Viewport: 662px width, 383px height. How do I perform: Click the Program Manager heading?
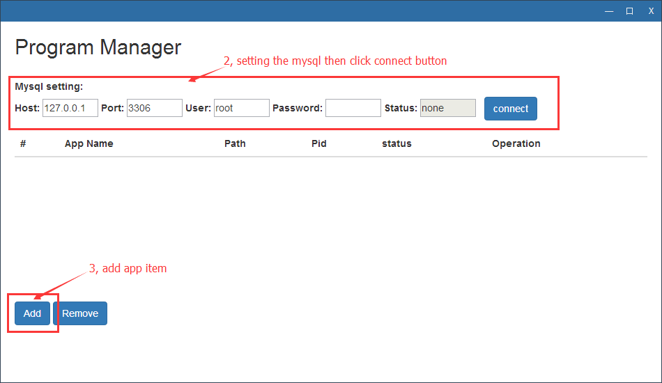(98, 47)
